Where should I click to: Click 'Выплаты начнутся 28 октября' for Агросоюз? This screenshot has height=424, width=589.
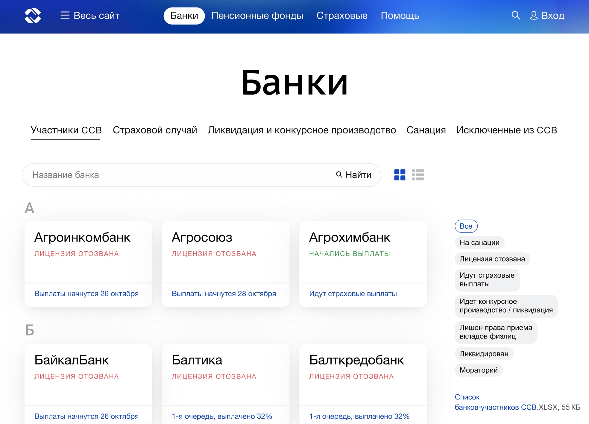(x=224, y=294)
